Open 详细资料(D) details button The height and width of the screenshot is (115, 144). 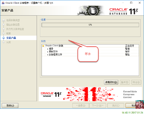click(111, 82)
